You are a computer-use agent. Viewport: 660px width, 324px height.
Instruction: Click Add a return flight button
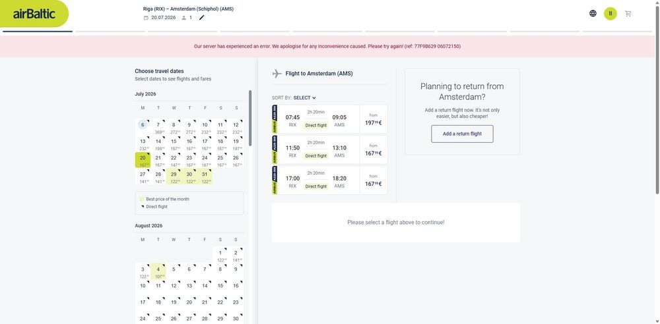pyautogui.click(x=462, y=134)
